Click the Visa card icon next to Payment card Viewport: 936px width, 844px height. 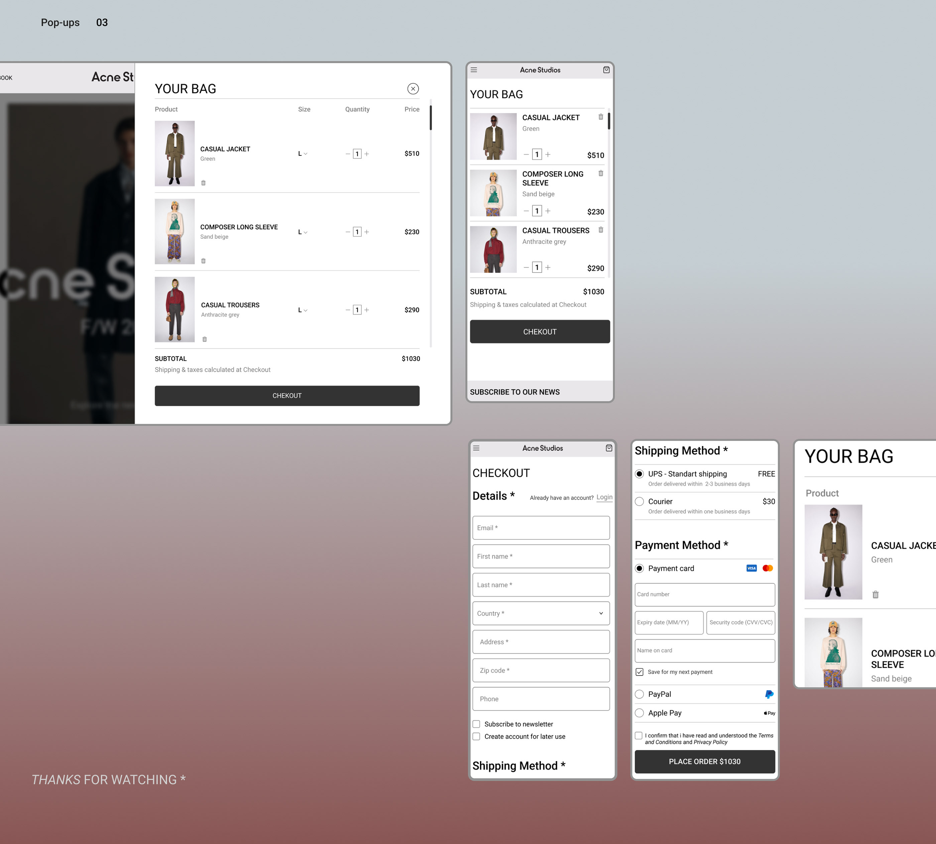click(751, 568)
